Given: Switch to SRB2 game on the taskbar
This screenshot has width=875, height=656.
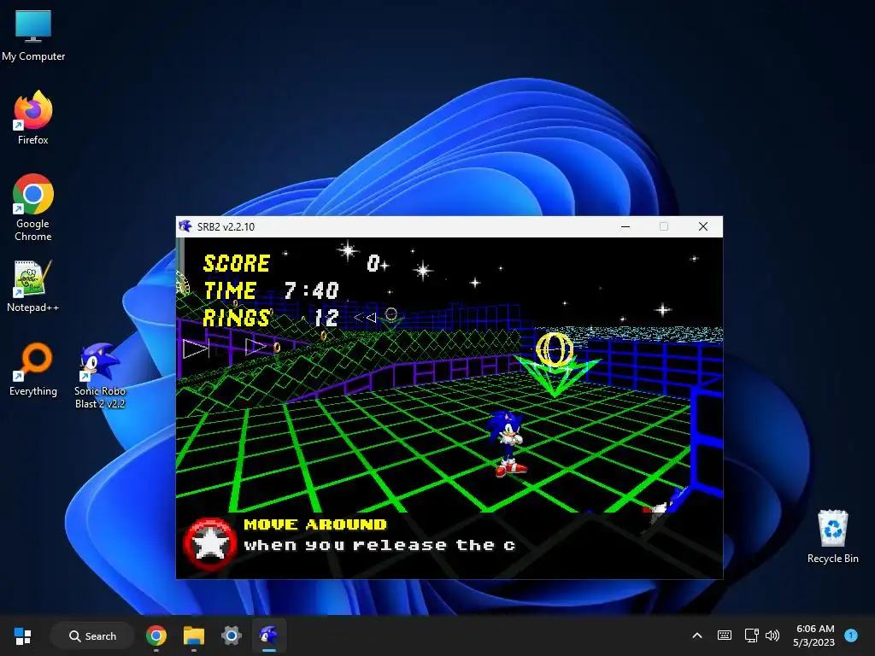Looking at the screenshot, I should [x=269, y=635].
